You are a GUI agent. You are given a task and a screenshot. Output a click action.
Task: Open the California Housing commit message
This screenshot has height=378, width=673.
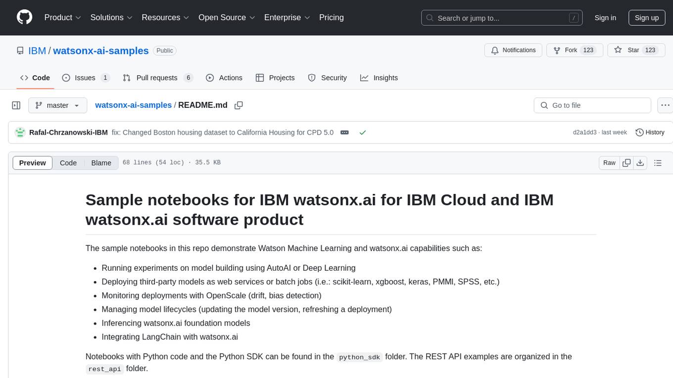click(223, 133)
